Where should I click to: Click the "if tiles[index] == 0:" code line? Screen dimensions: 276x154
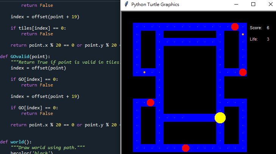(38, 28)
